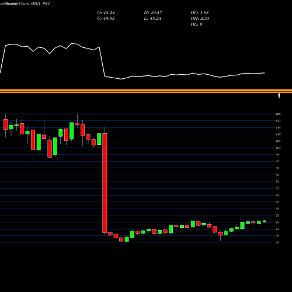Click the low value 'L: 48.24'

[152, 19]
